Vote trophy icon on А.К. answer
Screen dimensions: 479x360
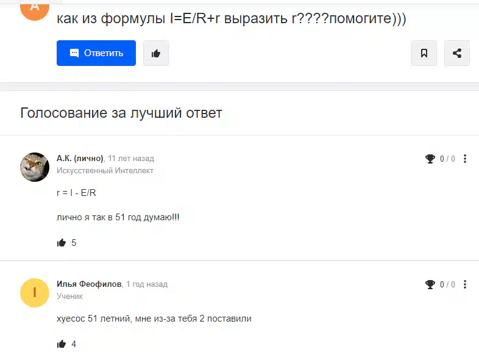click(x=430, y=159)
